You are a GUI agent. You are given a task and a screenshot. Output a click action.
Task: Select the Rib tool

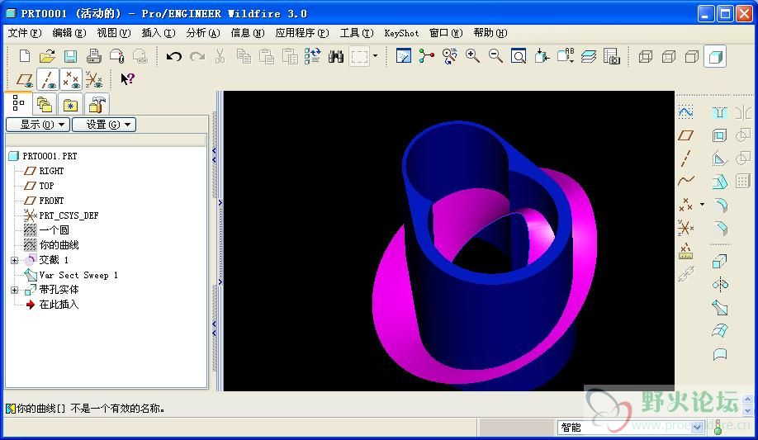point(719,158)
